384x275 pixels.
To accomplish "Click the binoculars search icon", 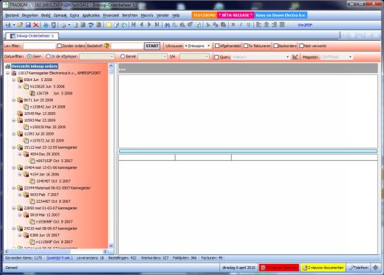I will [x=168, y=25].
